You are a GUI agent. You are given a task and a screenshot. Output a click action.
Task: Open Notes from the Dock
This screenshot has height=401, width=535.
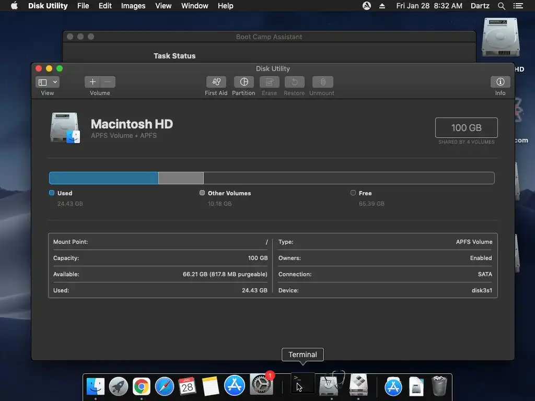tap(210, 386)
